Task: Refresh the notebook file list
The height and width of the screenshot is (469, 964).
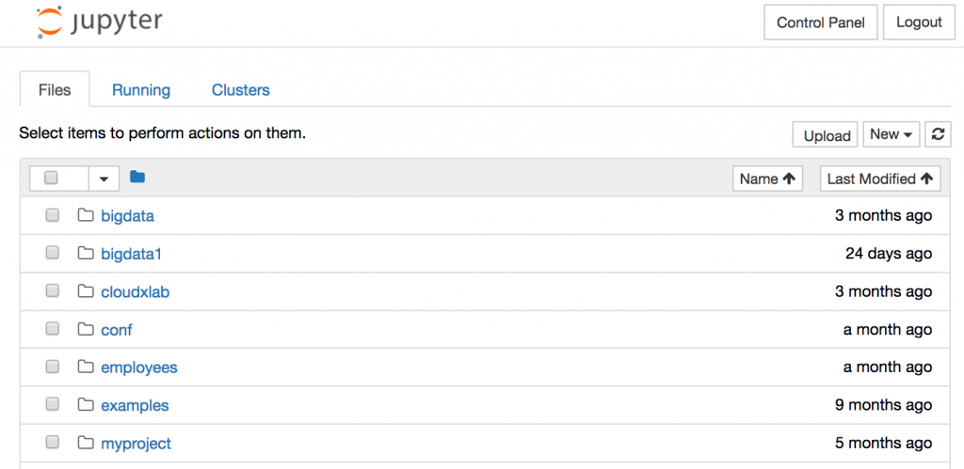Action: point(938,134)
